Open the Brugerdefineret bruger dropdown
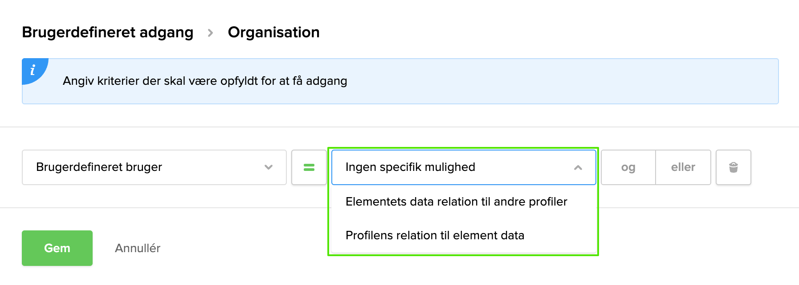Viewport: 799px width, 285px height. [154, 167]
